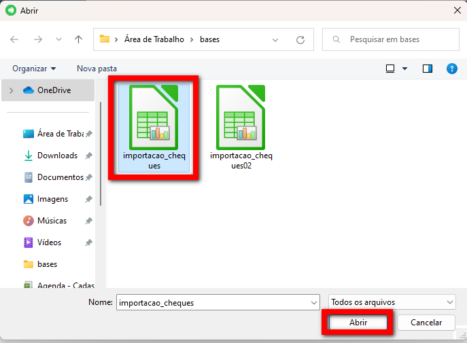Open the Organizar menu
Screen dimensions: 467x343
point(34,69)
